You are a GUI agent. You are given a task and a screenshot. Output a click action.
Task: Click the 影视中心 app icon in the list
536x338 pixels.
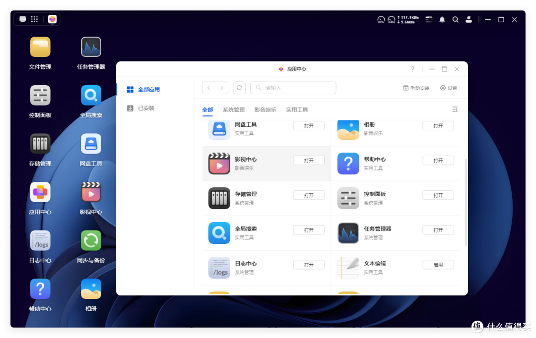(x=219, y=164)
